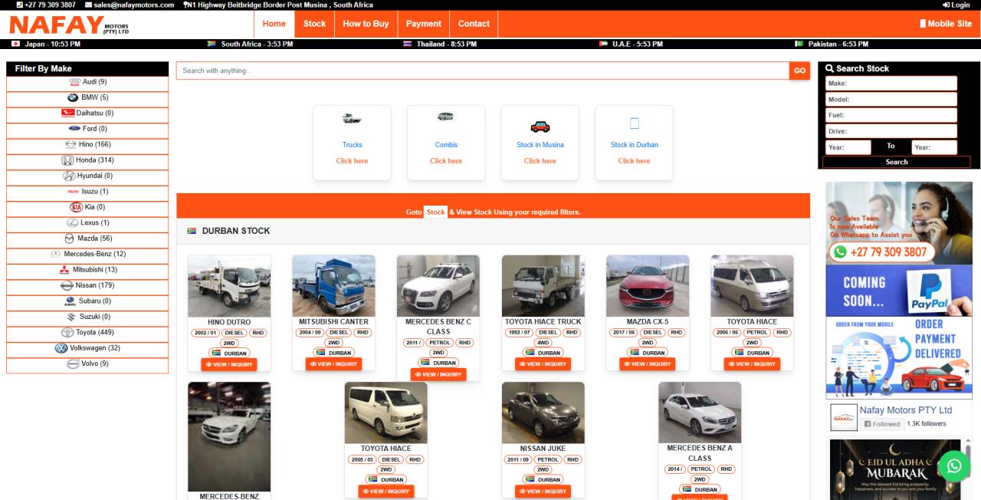Click the Facebook Followed button
This screenshot has height=500, width=981.
point(881,424)
